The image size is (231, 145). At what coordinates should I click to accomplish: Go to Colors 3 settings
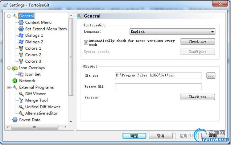click(x=33, y=61)
